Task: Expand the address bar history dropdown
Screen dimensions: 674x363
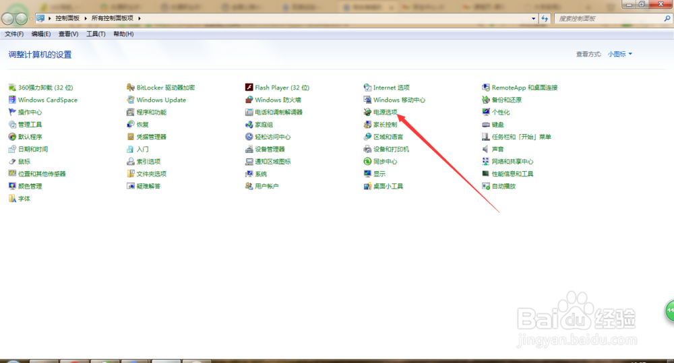Action: [533, 18]
